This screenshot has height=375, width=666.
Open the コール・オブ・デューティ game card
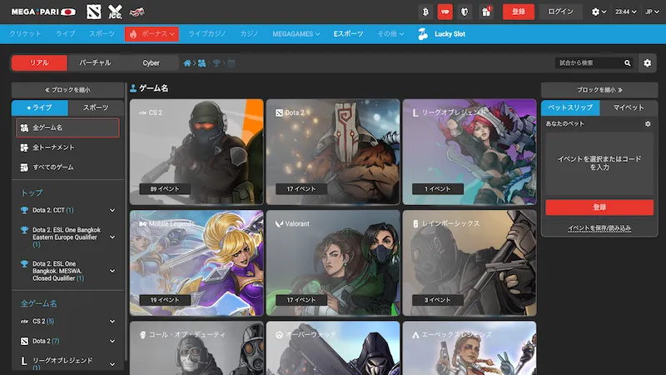pos(196,348)
